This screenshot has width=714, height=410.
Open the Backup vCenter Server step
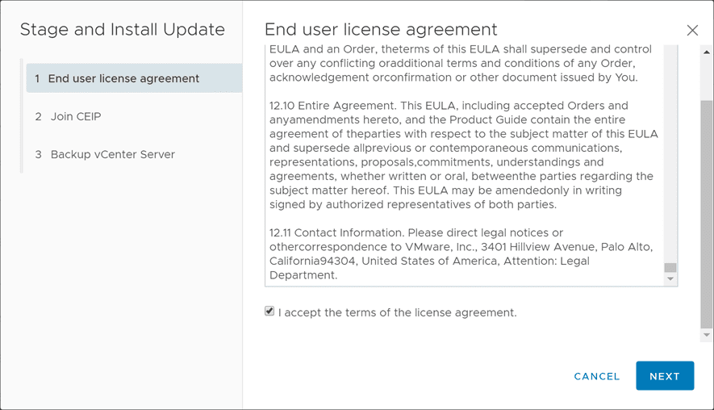[112, 154]
